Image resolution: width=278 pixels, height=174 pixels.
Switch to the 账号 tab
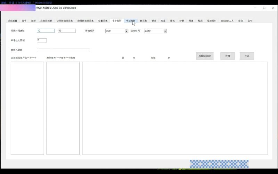24,21
